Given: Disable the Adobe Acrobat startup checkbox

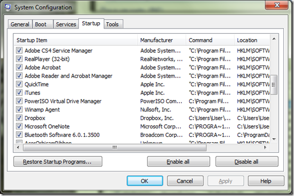Looking at the screenshot, I should 19,67.
